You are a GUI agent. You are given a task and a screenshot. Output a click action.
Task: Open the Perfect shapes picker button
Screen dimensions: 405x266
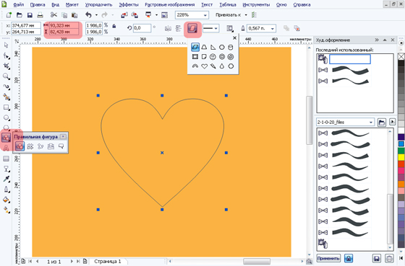(x=192, y=28)
